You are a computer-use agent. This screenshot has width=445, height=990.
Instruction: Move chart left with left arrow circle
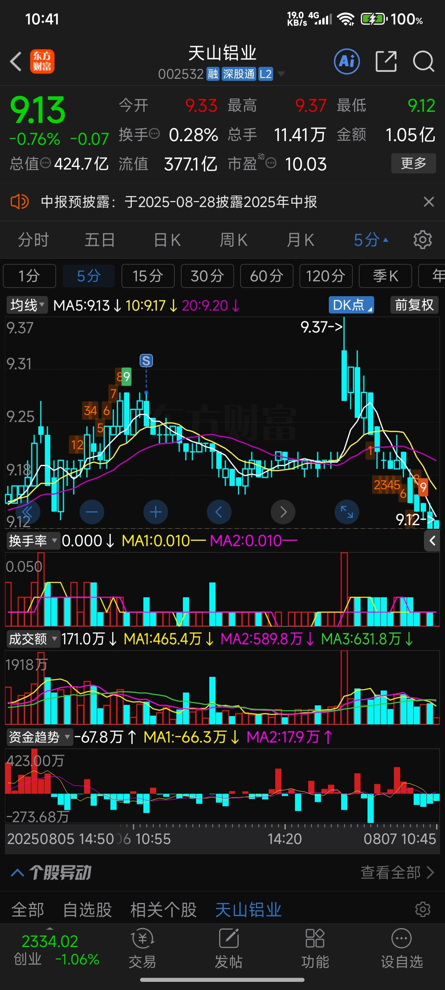[219, 512]
